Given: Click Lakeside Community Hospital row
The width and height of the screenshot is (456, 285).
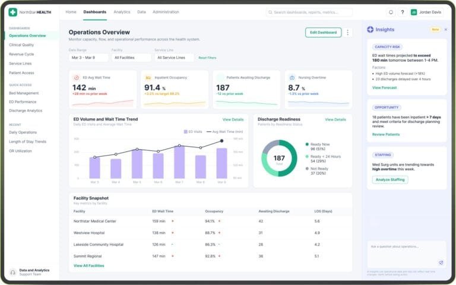Looking at the screenshot, I should pos(211,245).
